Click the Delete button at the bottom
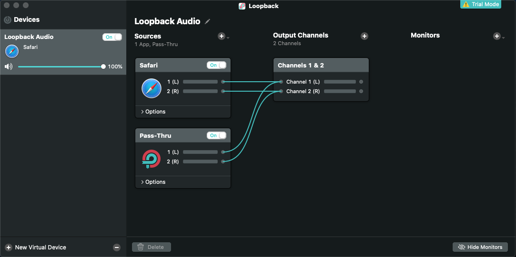Screen dimensions: 516x257 pos(152,247)
